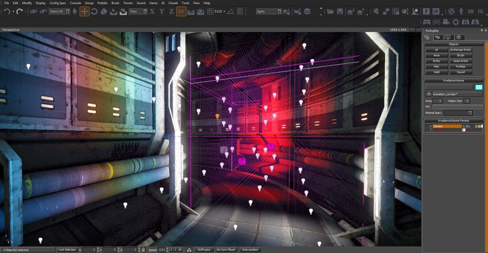Click the Helper Size input field
This screenshot has height=253, width=488.
click(467, 101)
